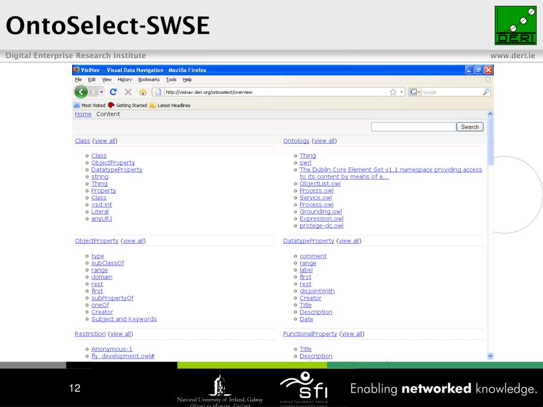Open the address bar history dropdown

pyautogui.click(x=401, y=92)
